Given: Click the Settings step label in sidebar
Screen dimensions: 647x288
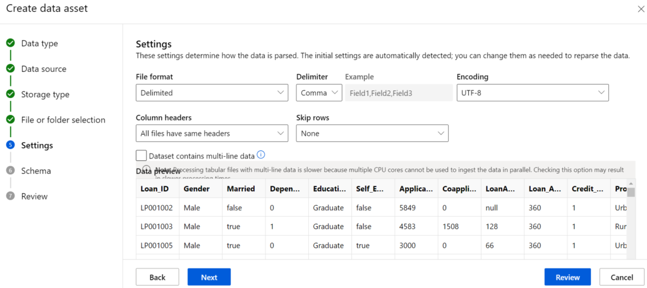Looking at the screenshot, I should pos(37,145).
